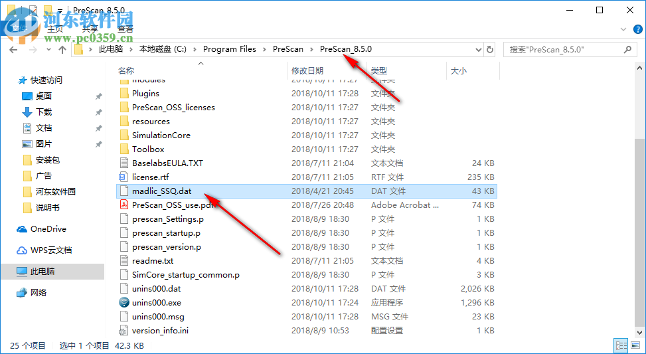Open recent locations dropdown arrow
646x354 pixels.
[48, 50]
